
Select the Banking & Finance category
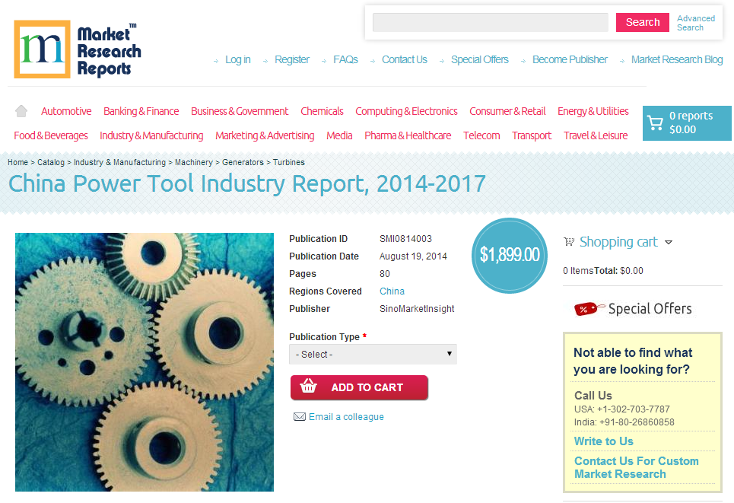pyautogui.click(x=141, y=111)
